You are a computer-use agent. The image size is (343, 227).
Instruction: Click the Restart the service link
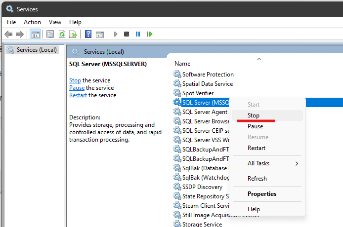pos(78,95)
